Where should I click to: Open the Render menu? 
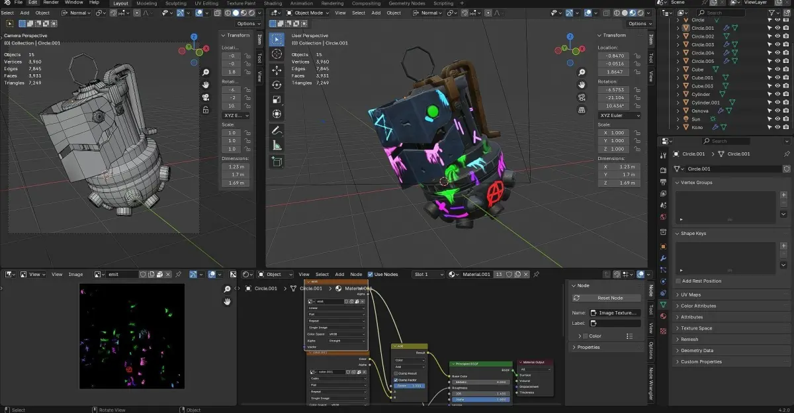click(x=51, y=3)
